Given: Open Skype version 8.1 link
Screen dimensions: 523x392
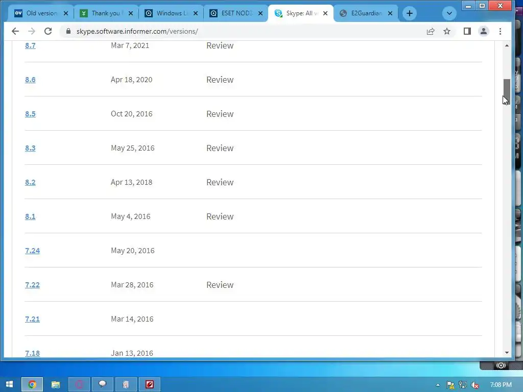Looking at the screenshot, I should pyautogui.click(x=30, y=216).
